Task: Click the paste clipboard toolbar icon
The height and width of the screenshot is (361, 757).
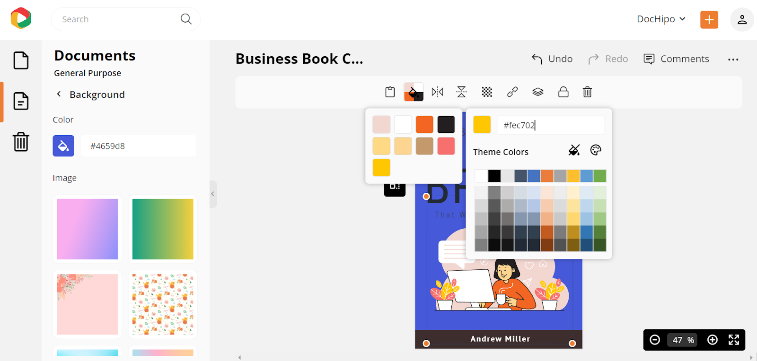Action: (x=390, y=92)
